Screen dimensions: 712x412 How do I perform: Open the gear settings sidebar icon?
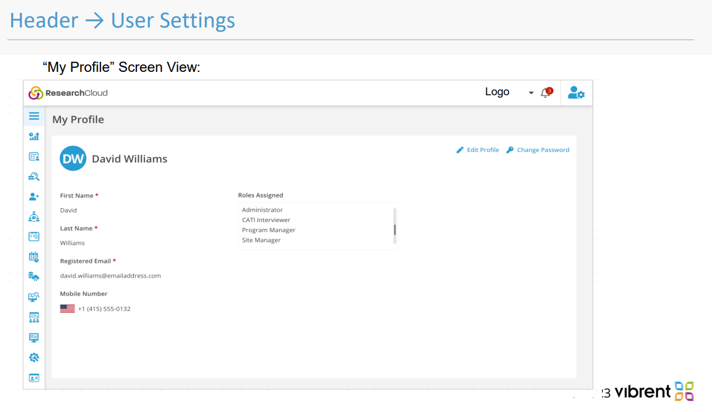(x=34, y=357)
